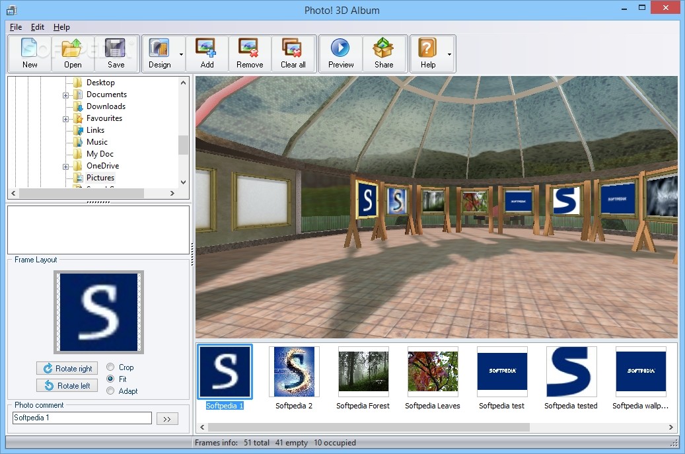Screen dimensions: 685x454
Task: Save the current album
Action: pyautogui.click(x=116, y=53)
